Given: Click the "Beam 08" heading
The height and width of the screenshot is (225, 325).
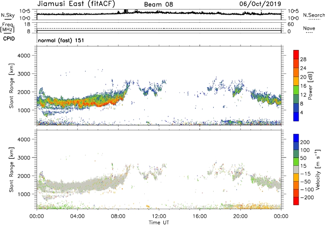Looking at the screenshot, I should point(158,4).
